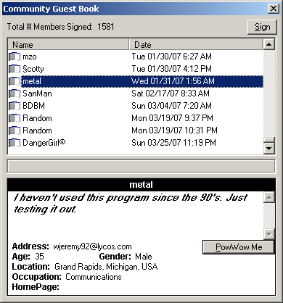Click the book icon beside Random 9:37 PM
The width and height of the screenshot is (283, 303).
click(15, 118)
